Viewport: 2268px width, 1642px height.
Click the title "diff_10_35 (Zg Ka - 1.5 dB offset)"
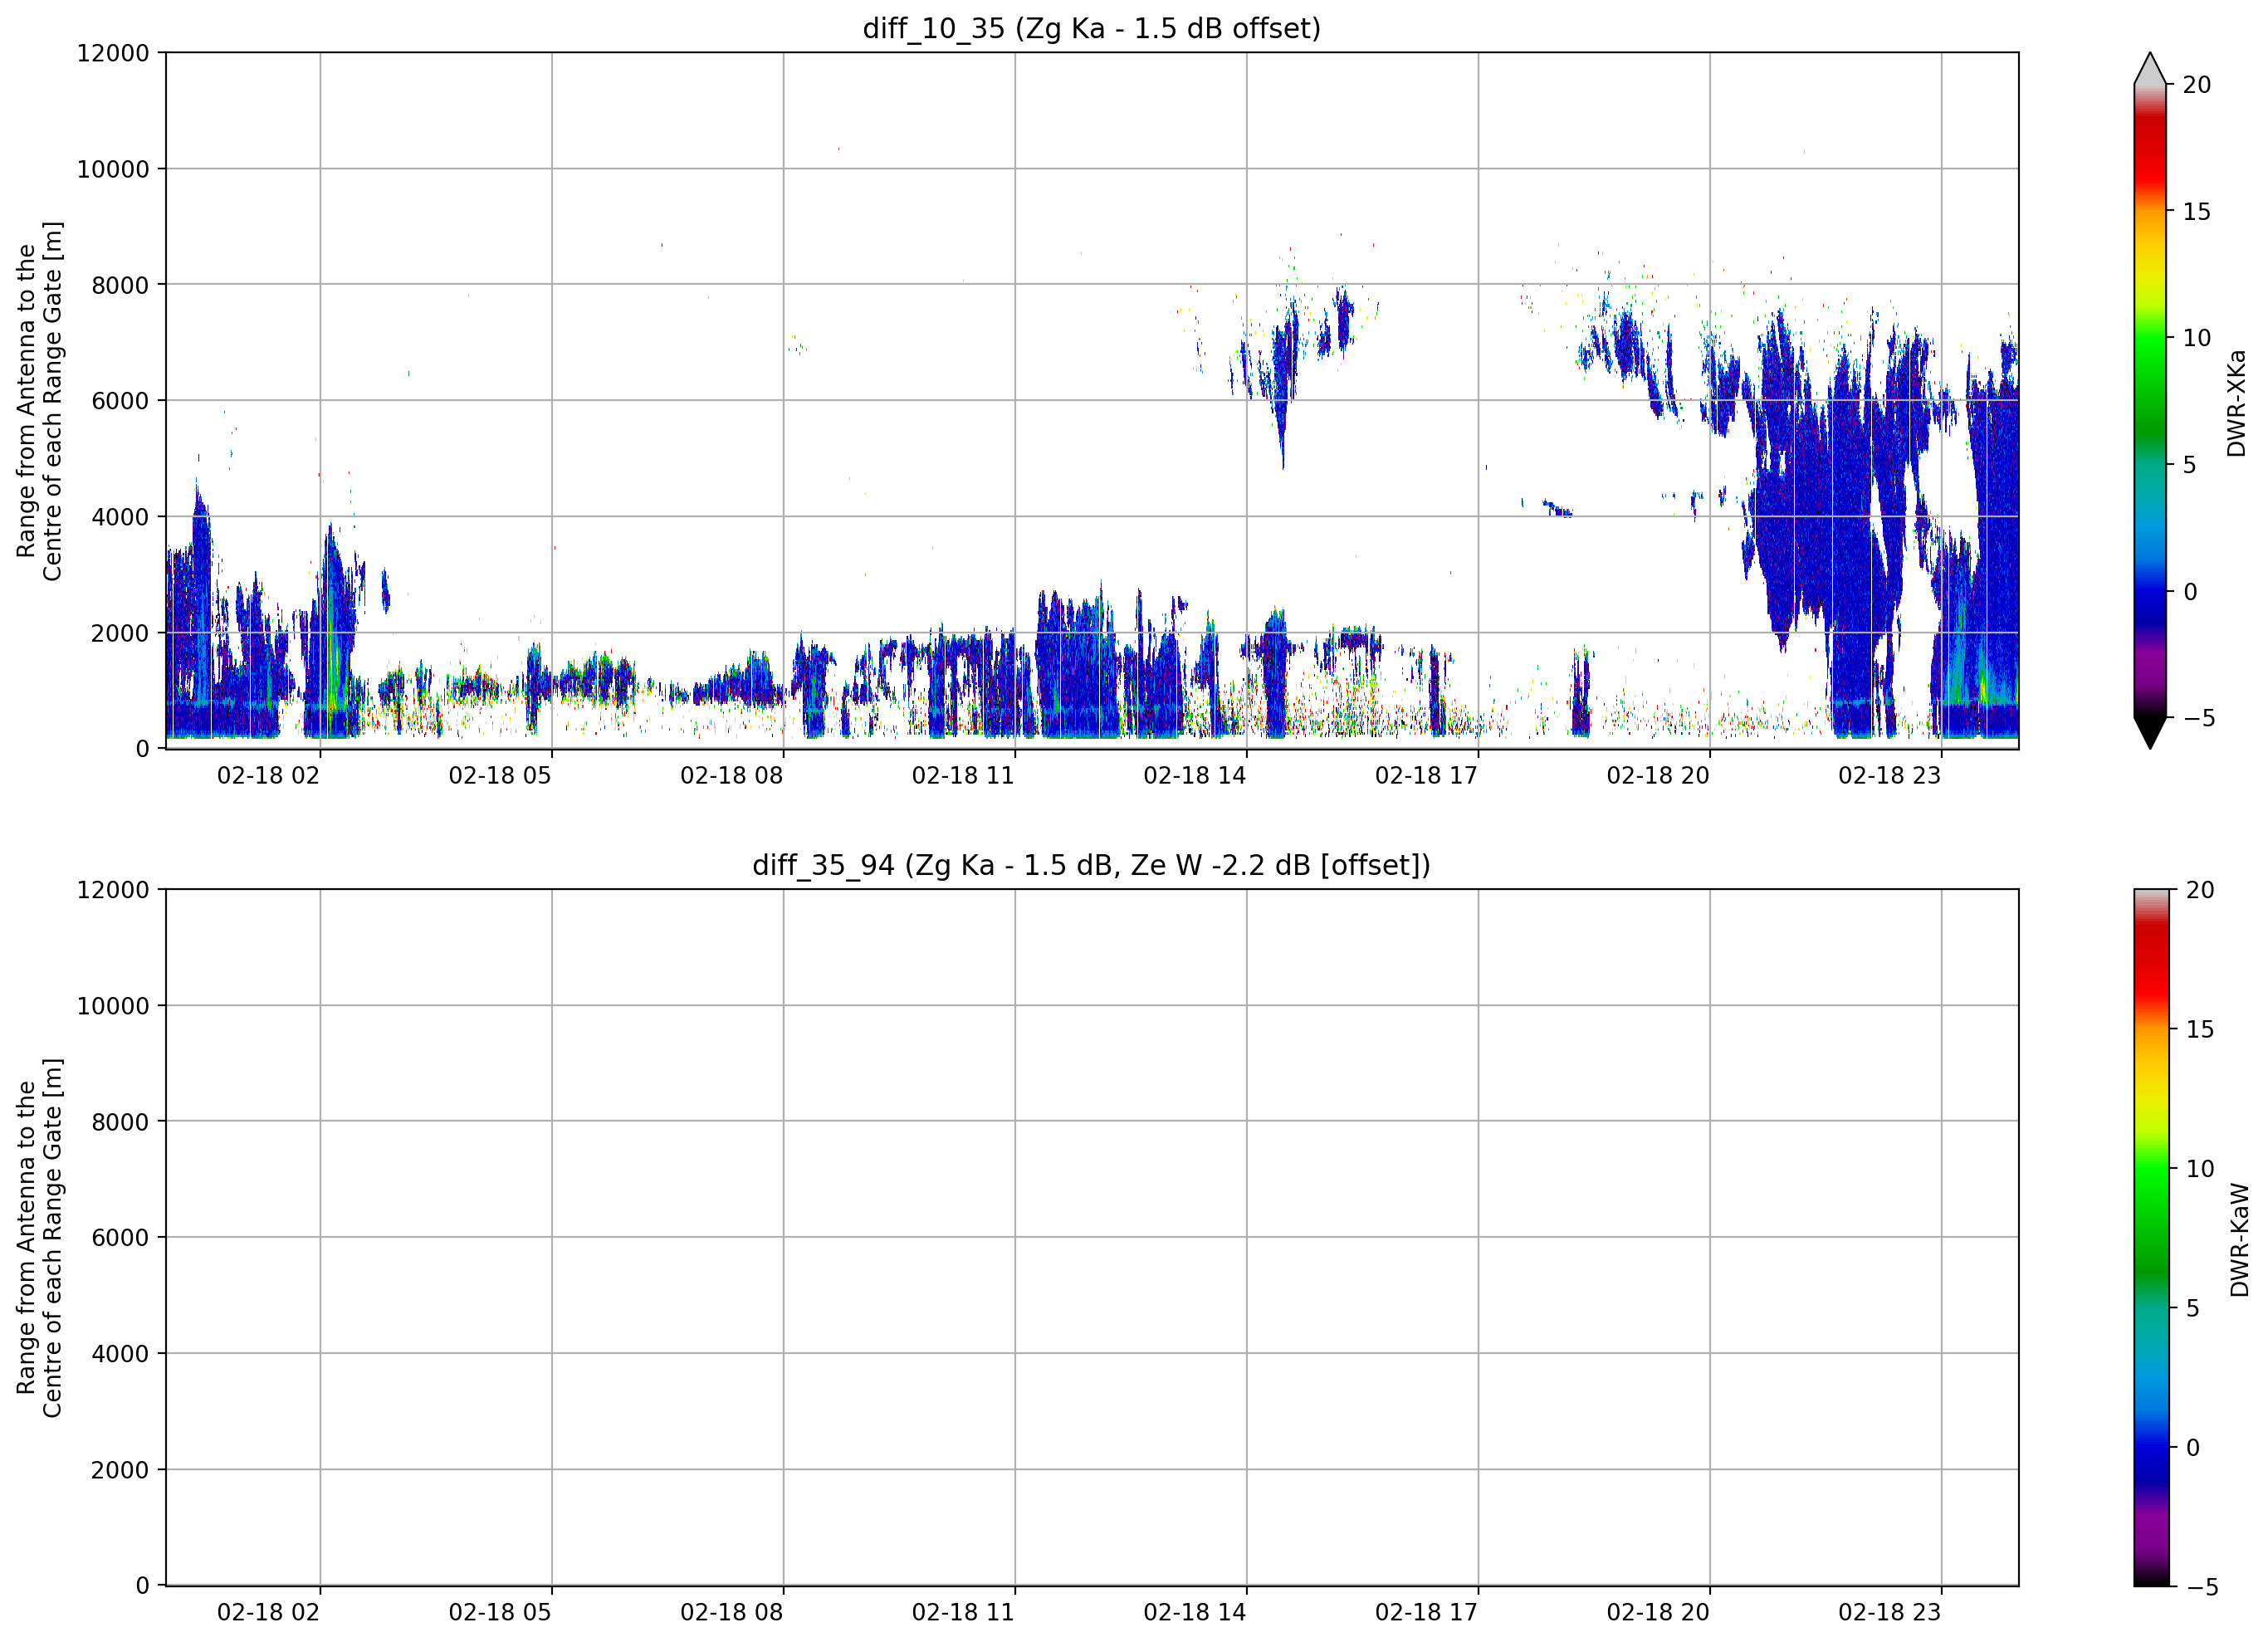click(x=1091, y=28)
